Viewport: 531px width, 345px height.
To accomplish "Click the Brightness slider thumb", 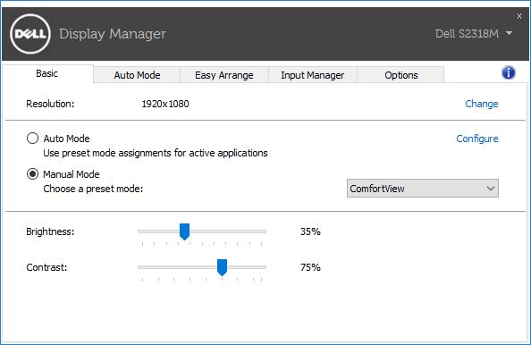I will pyautogui.click(x=184, y=231).
